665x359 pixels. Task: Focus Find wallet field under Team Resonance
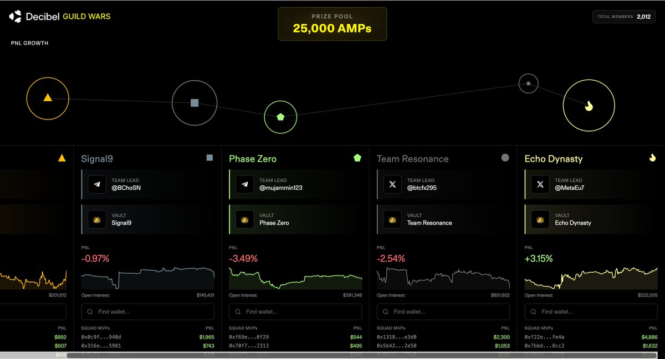pyautogui.click(x=443, y=312)
